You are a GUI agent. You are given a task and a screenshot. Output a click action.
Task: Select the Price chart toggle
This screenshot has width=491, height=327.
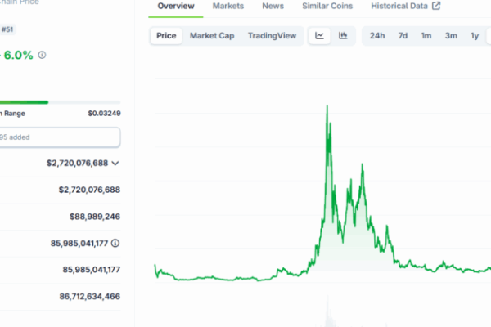166,36
